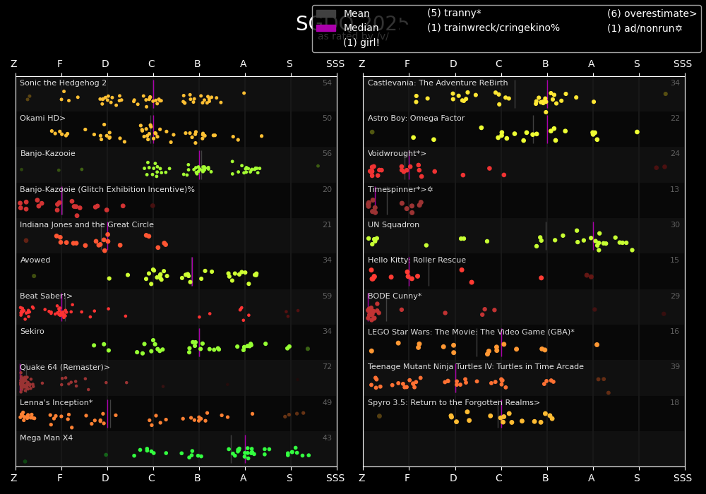Click the "Lenna's Inception*" row title
706x494 pixels.
pyautogui.click(x=56, y=402)
